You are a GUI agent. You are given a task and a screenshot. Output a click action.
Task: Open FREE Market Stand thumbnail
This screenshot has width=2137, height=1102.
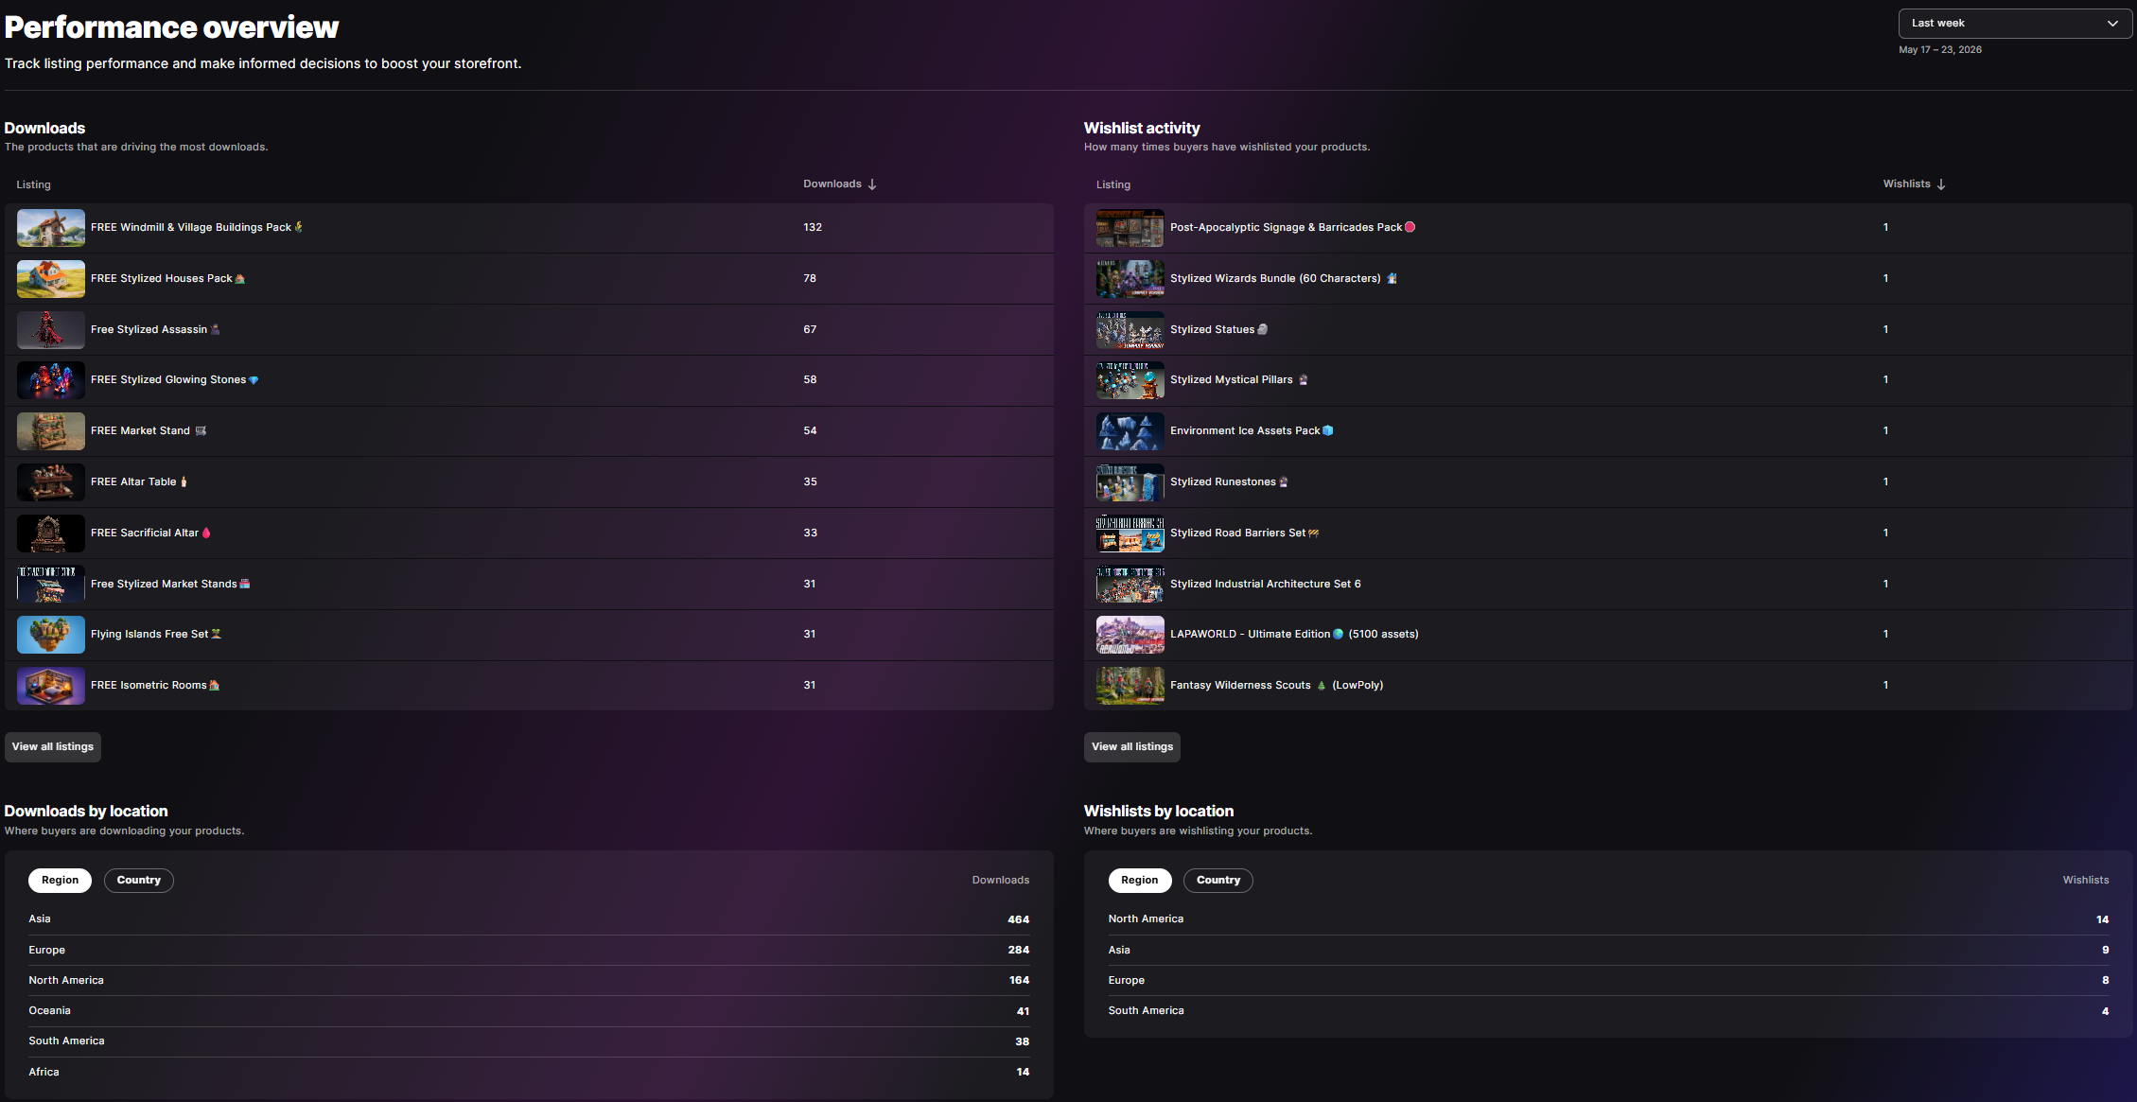[51, 431]
